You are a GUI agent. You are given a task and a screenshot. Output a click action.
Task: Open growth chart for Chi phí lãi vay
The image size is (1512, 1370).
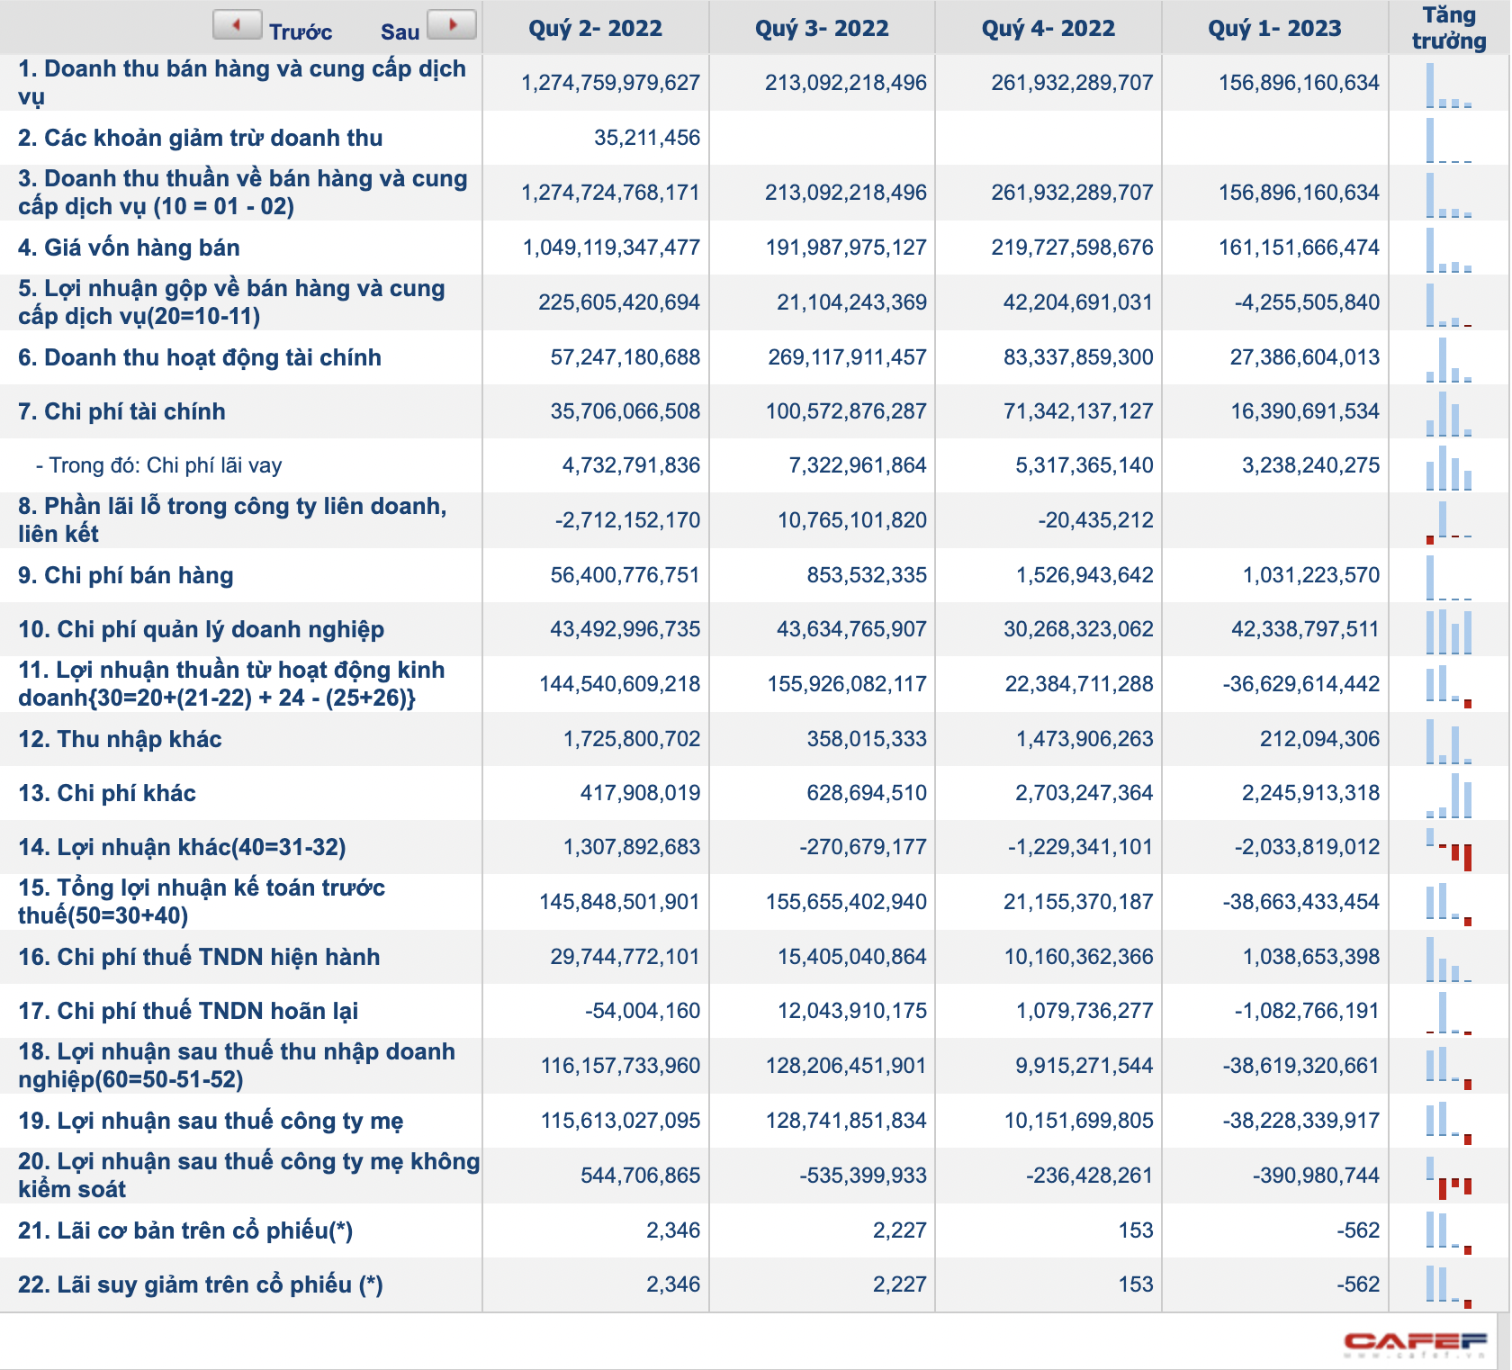click(x=1449, y=467)
